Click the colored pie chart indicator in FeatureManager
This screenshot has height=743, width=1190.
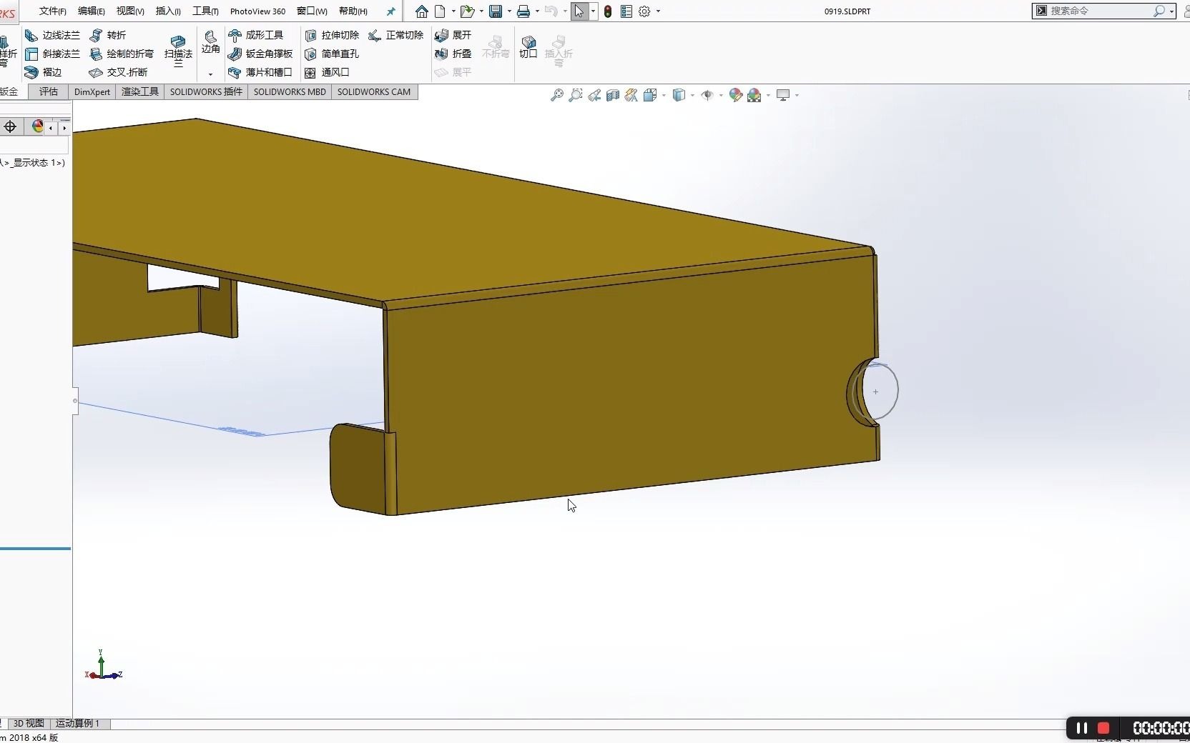(x=36, y=126)
